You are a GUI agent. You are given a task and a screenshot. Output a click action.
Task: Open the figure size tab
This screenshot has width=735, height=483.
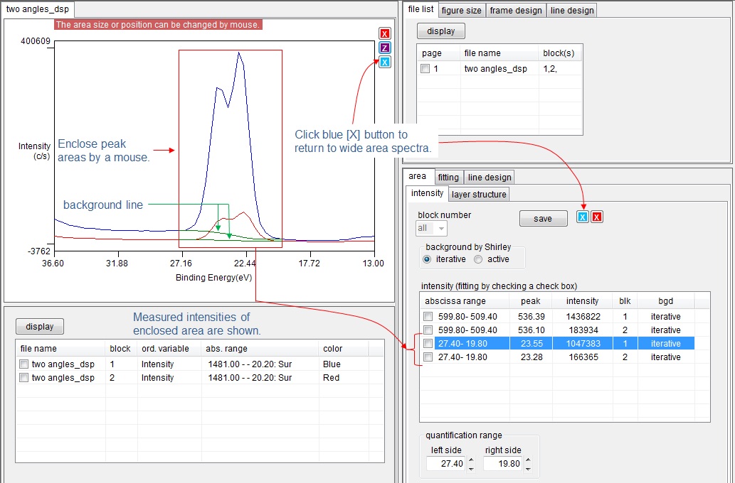[461, 10]
